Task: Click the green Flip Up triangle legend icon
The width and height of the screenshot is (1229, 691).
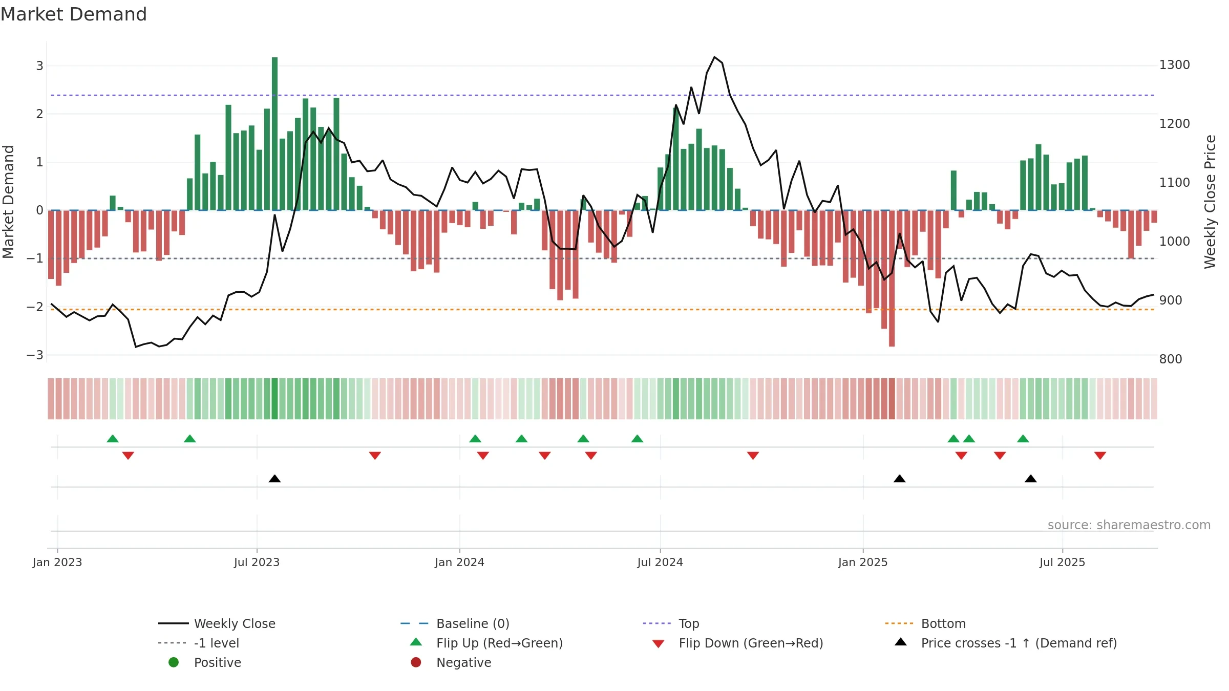Action: pyautogui.click(x=416, y=642)
